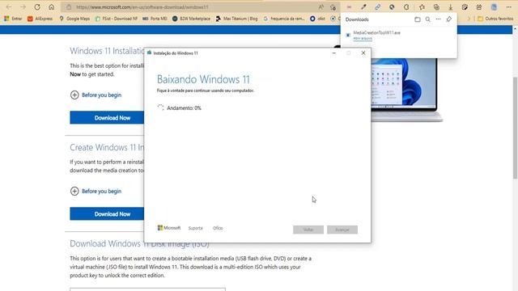Open the downloads folder icon in Downloads panel
This screenshot has width=518, height=291.
tap(418, 19)
